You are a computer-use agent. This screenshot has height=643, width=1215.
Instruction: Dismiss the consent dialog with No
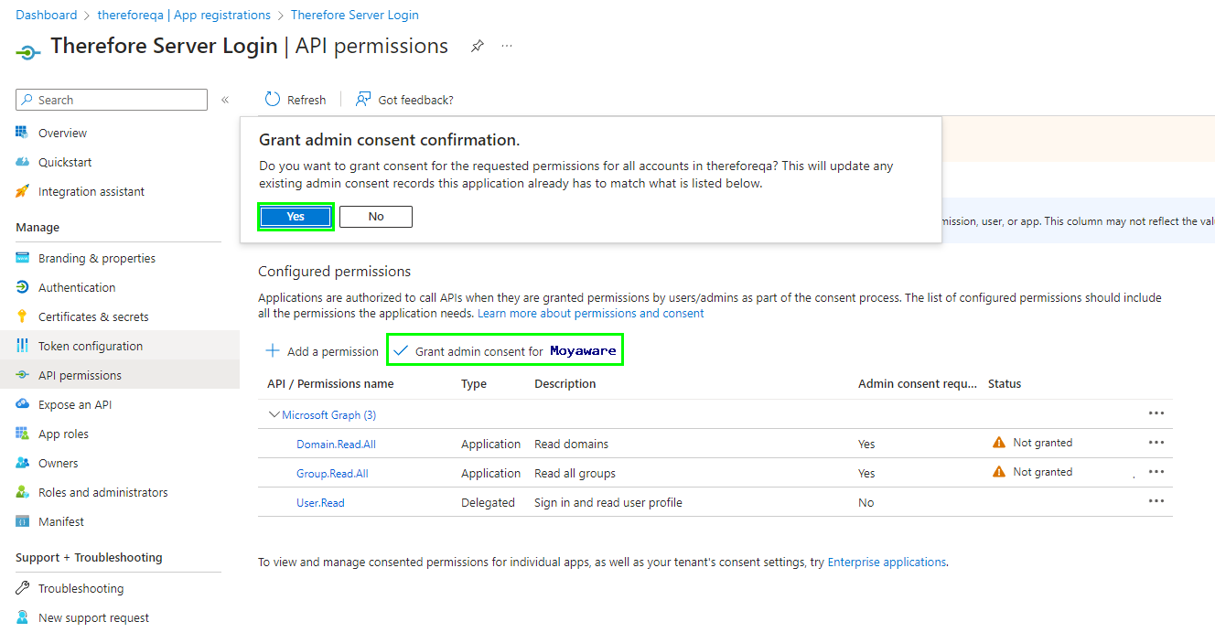[375, 216]
